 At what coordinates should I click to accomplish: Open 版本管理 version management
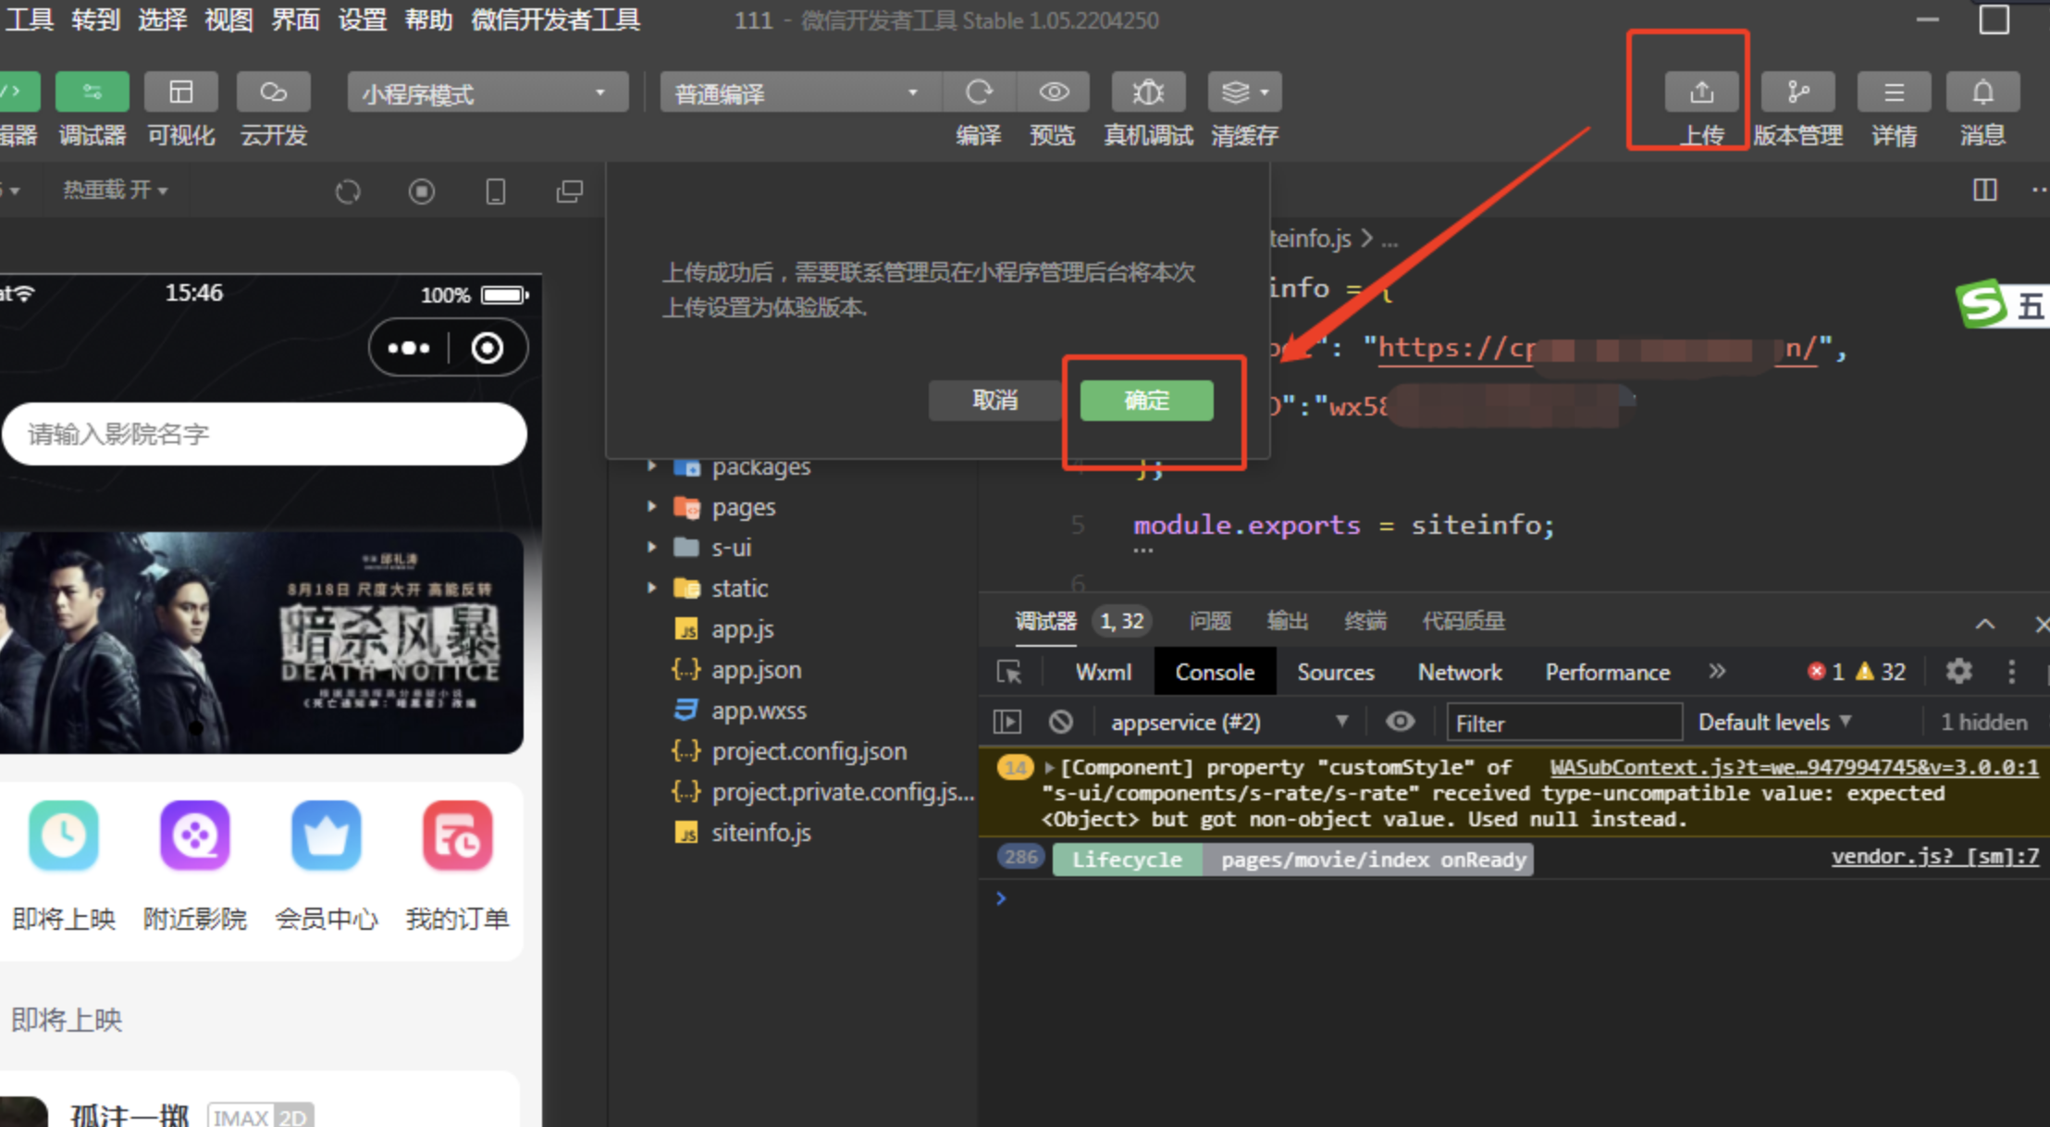tap(1797, 92)
